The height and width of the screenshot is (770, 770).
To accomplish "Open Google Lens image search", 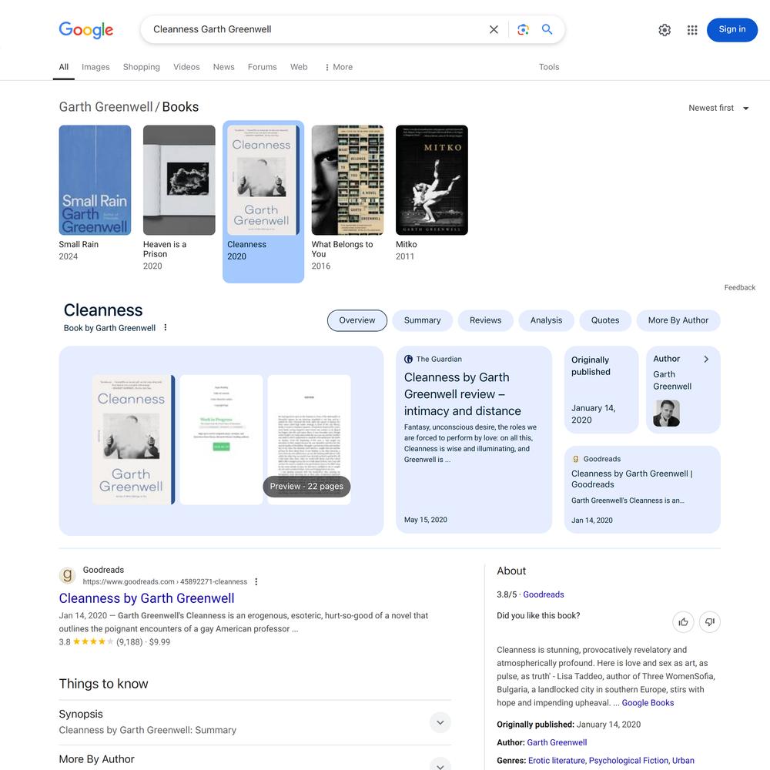I will tap(523, 29).
